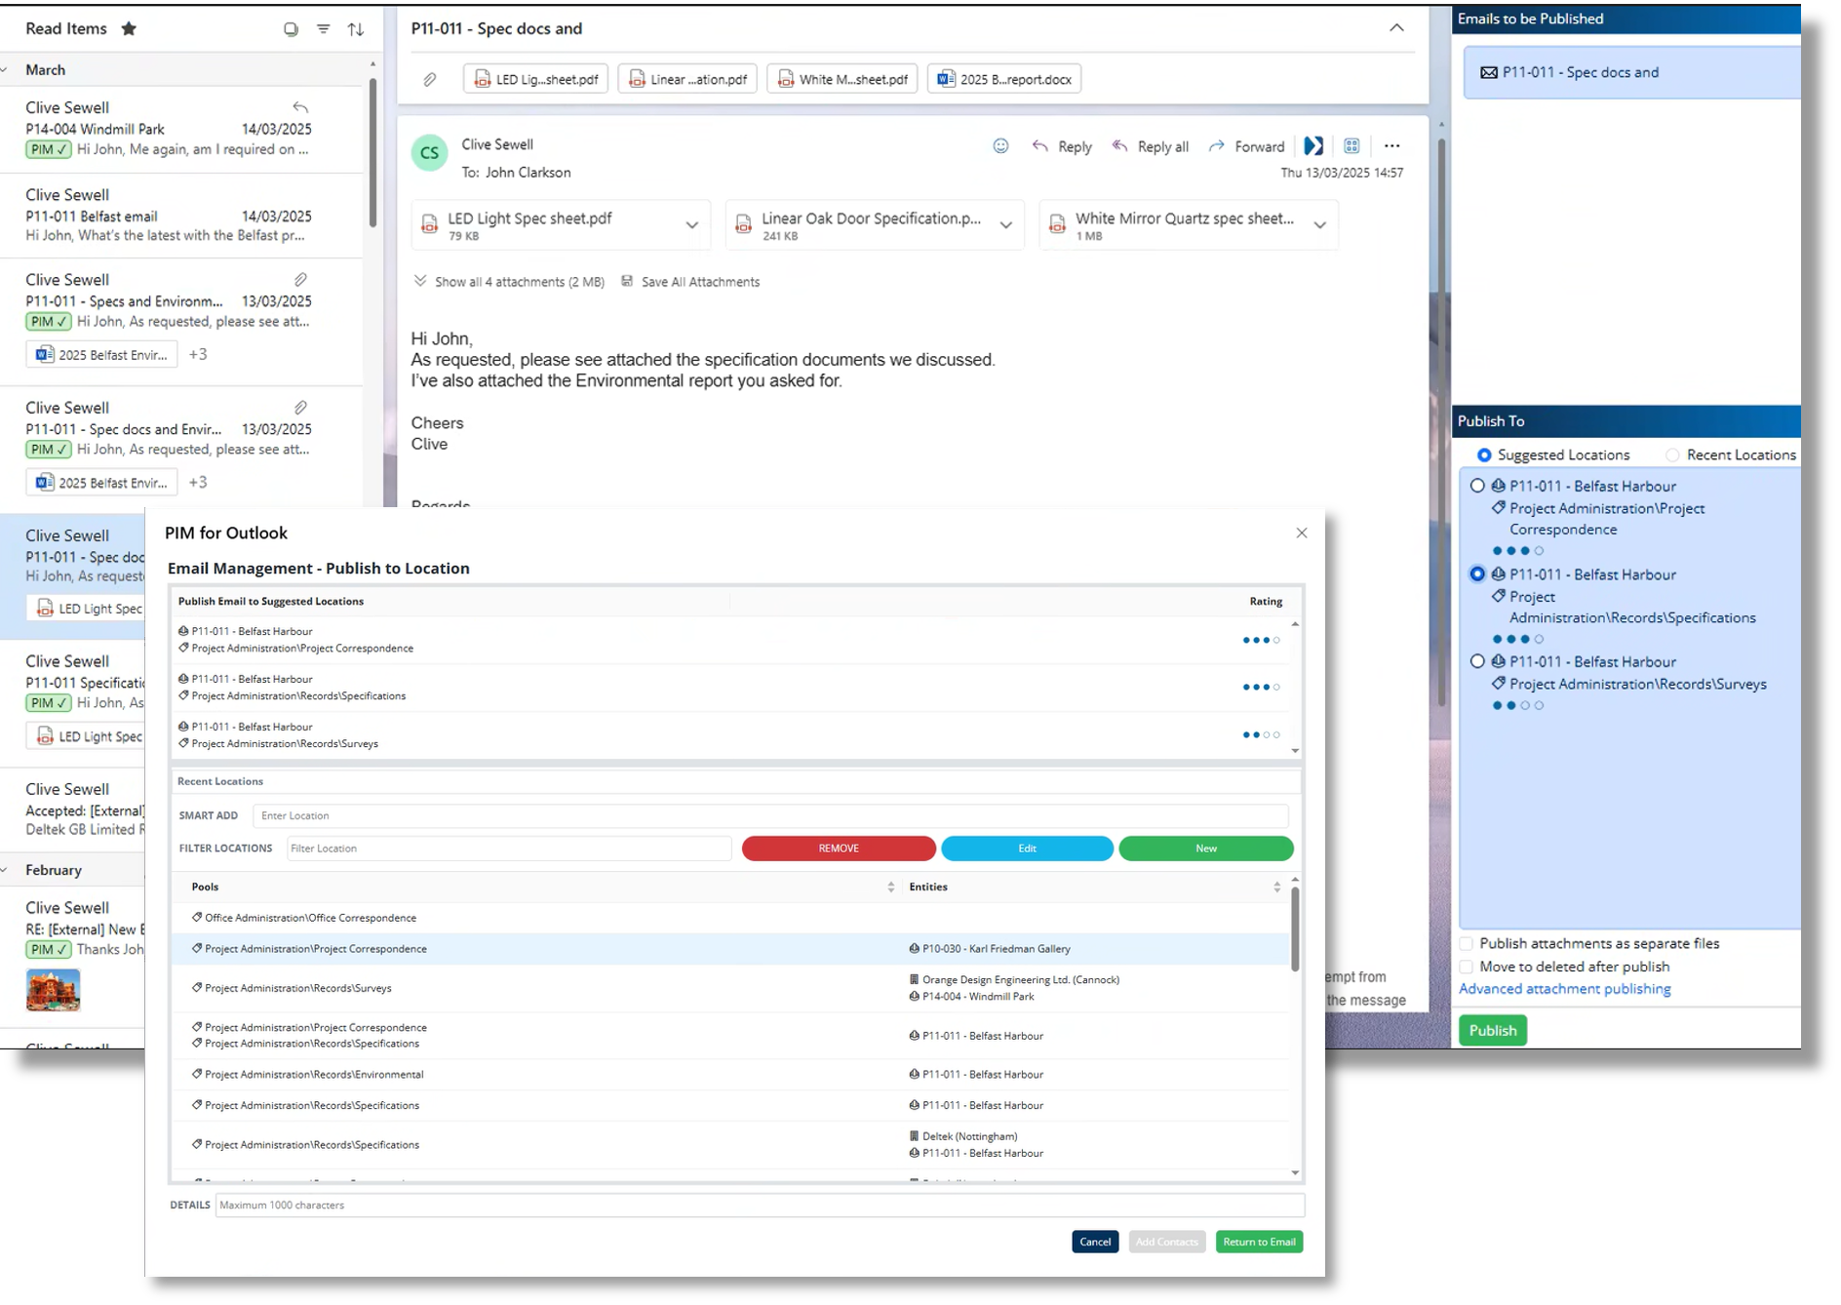
Task: Click the apps grid icon in email toolbar
Action: tap(1351, 146)
